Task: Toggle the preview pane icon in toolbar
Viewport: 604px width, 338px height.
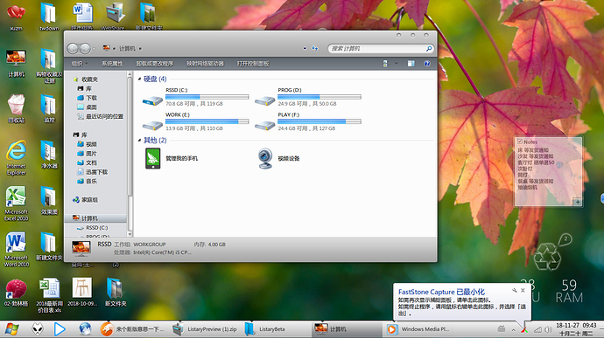Action: click(x=411, y=64)
